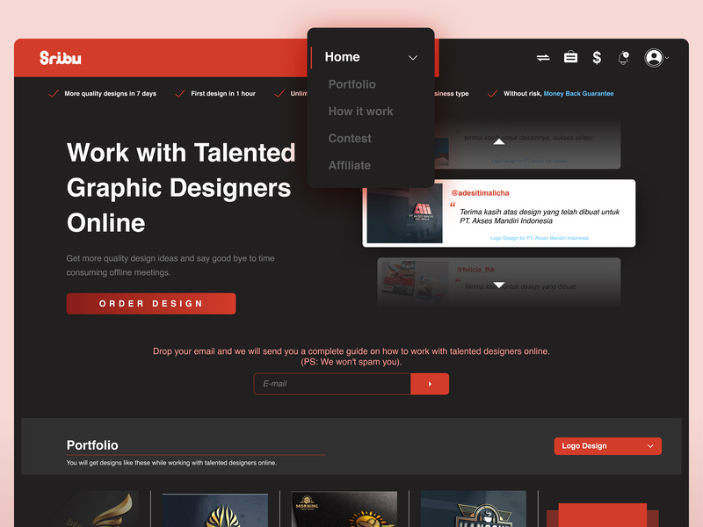Open the notification bell with badge
Screen dimensions: 703x527
pos(623,58)
